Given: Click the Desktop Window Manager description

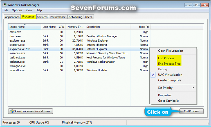Looking at the screenshot, I should [x=102, y=36].
